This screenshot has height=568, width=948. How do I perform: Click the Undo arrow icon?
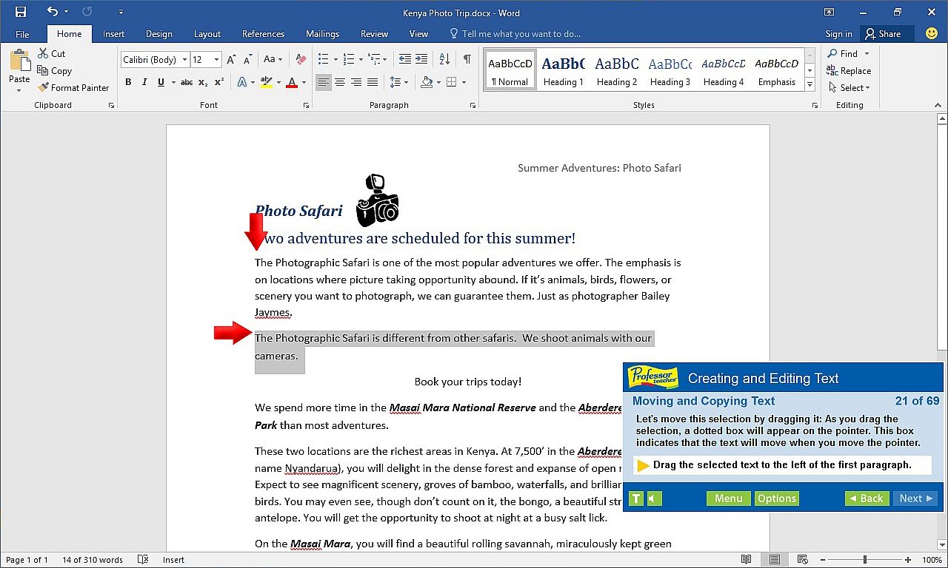pyautogui.click(x=52, y=13)
